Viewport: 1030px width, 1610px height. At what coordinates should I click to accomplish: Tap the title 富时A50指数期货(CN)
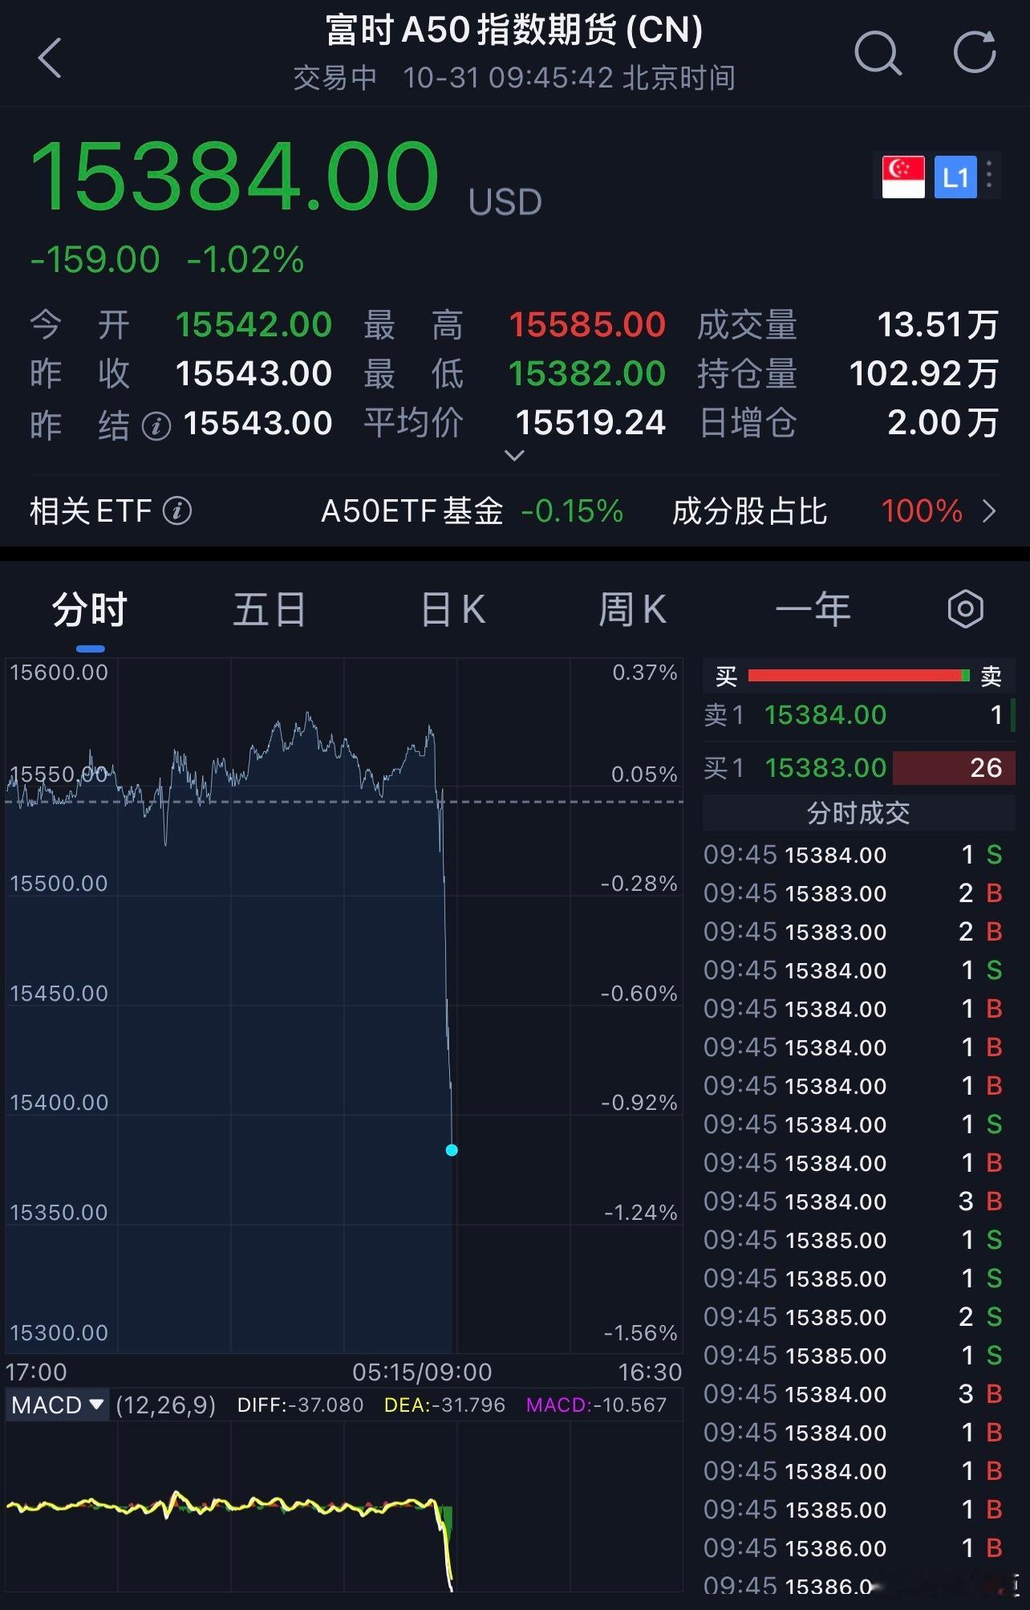[514, 30]
